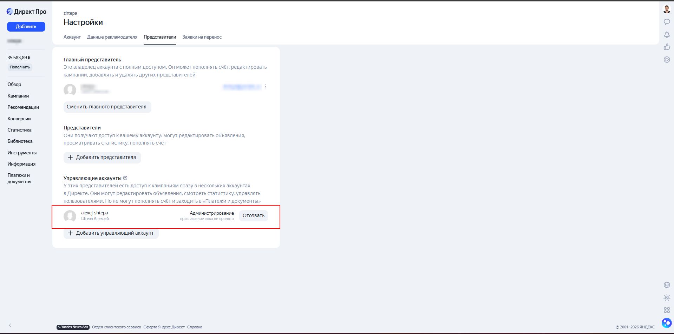This screenshot has width=674, height=334.
Task: Switch to the Аккаунт tab
Action: (x=72, y=37)
